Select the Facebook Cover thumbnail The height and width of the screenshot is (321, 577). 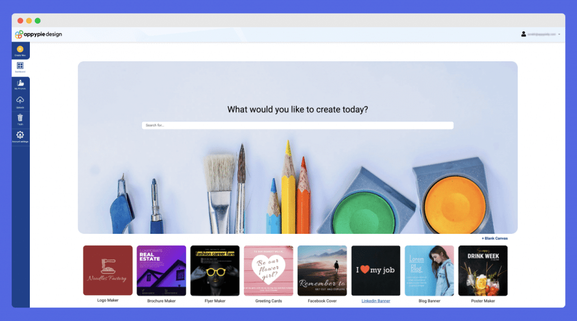(x=322, y=270)
